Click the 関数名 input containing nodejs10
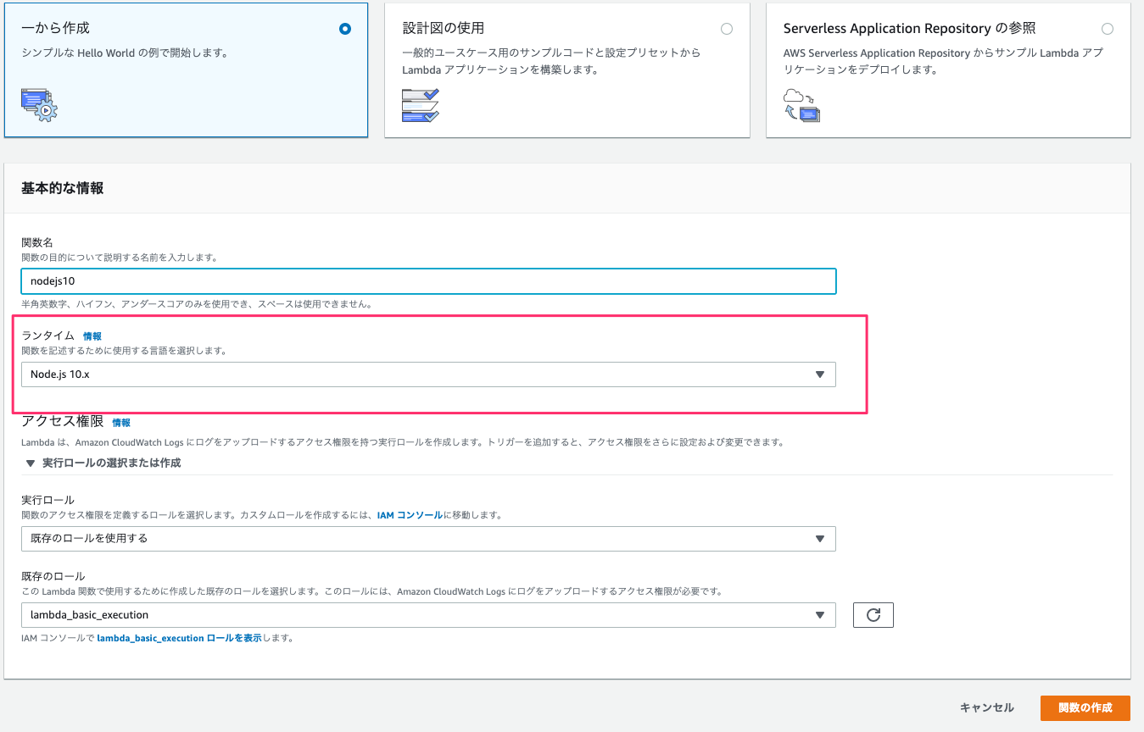Screen dimensions: 1144x732 click(x=428, y=280)
